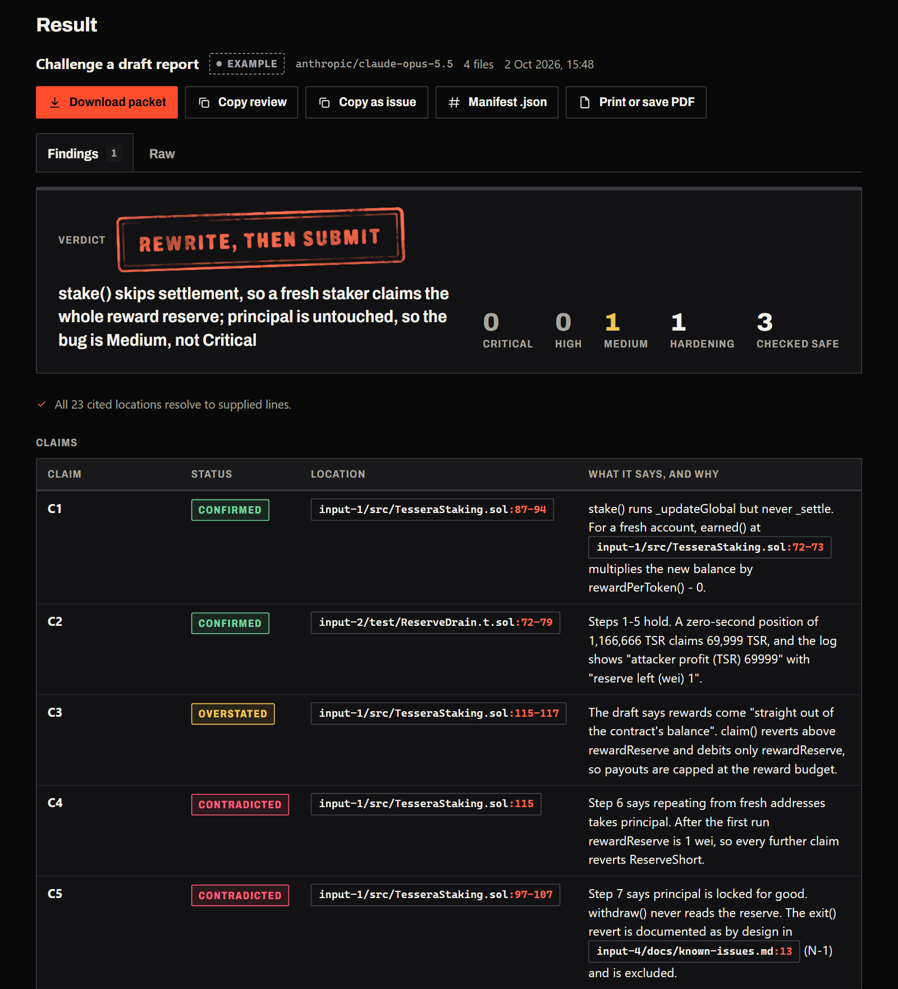Screen dimensions: 898x989
Task: Click the 'REWRITE, THEN SUBMIT' verdict stamp
Action: (260, 240)
